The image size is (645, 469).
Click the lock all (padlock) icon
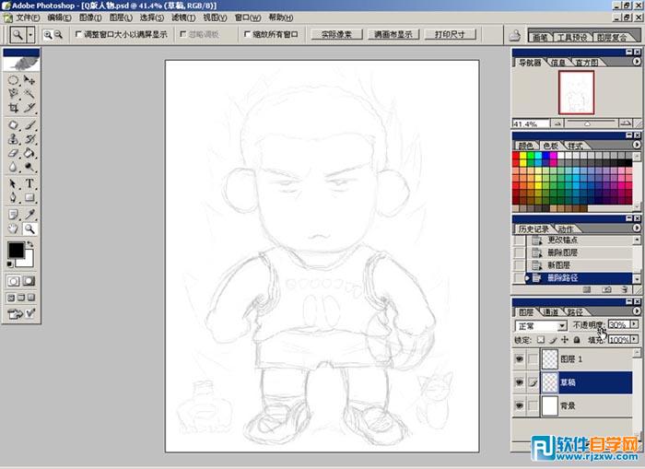click(x=577, y=340)
